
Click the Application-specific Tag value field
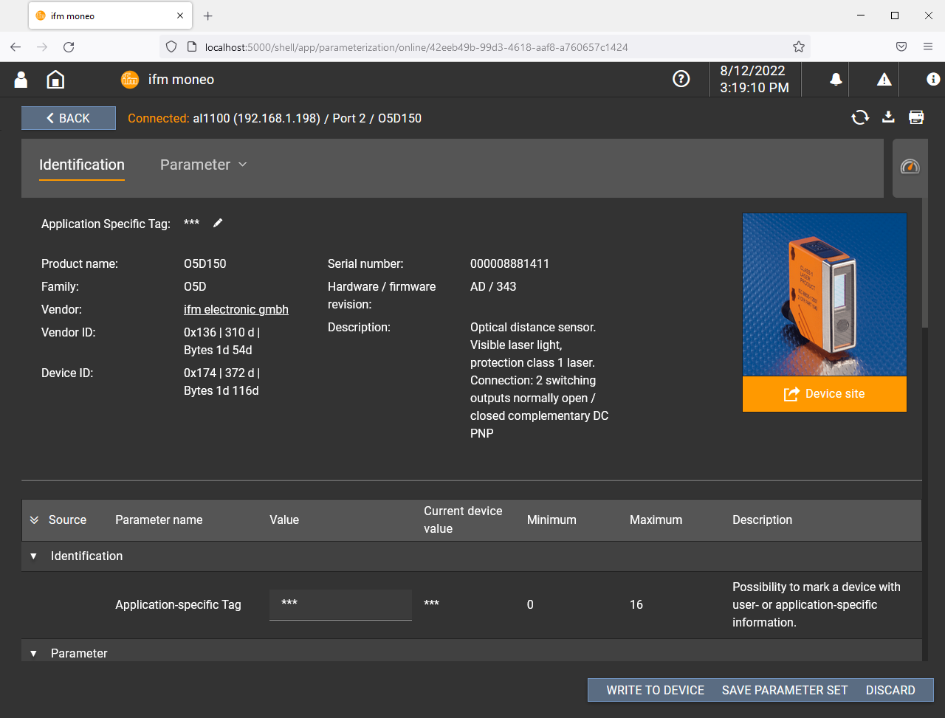pyautogui.click(x=340, y=604)
